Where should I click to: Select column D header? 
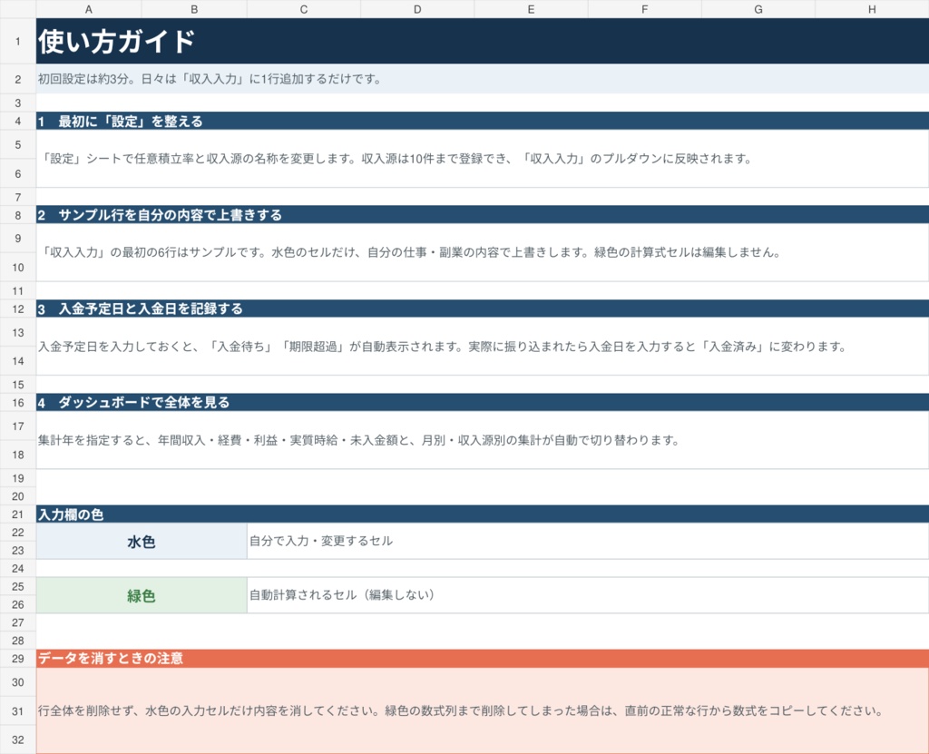tap(417, 9)
